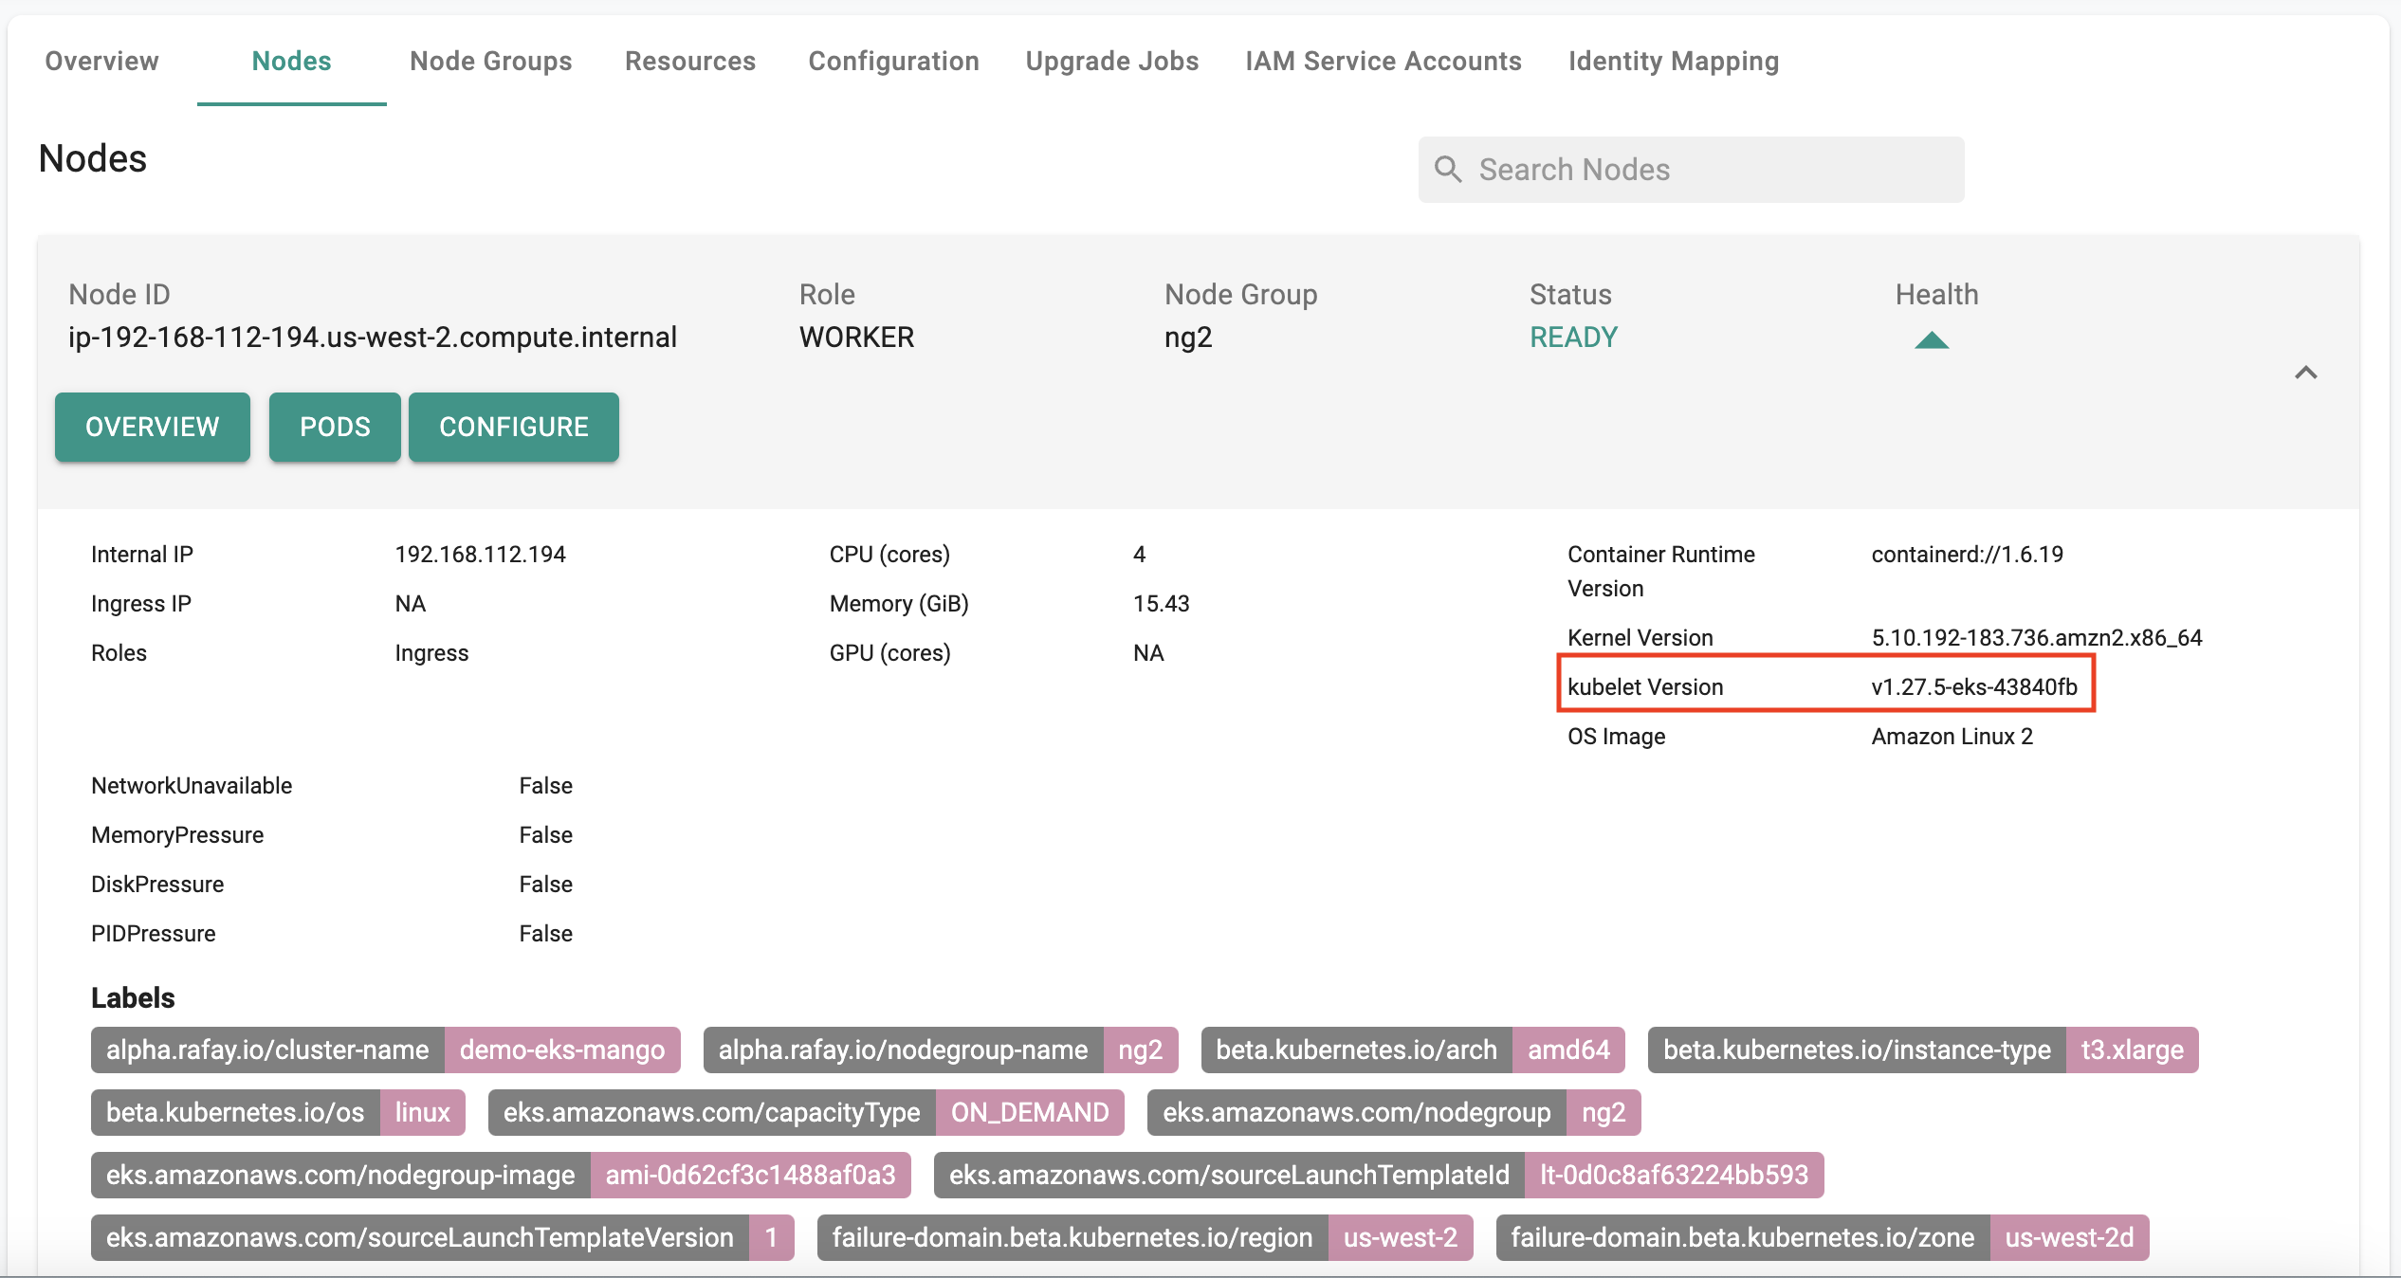2401x1278 pixels.
Task: Click the beta.kubernetes.io/arch label chip
Action: (x=1356, y=1050)
